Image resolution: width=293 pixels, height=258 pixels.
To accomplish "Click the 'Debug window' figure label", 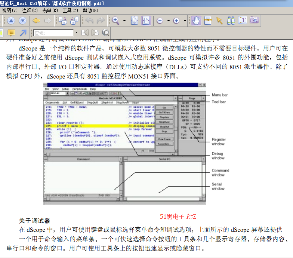I will 218,156.
